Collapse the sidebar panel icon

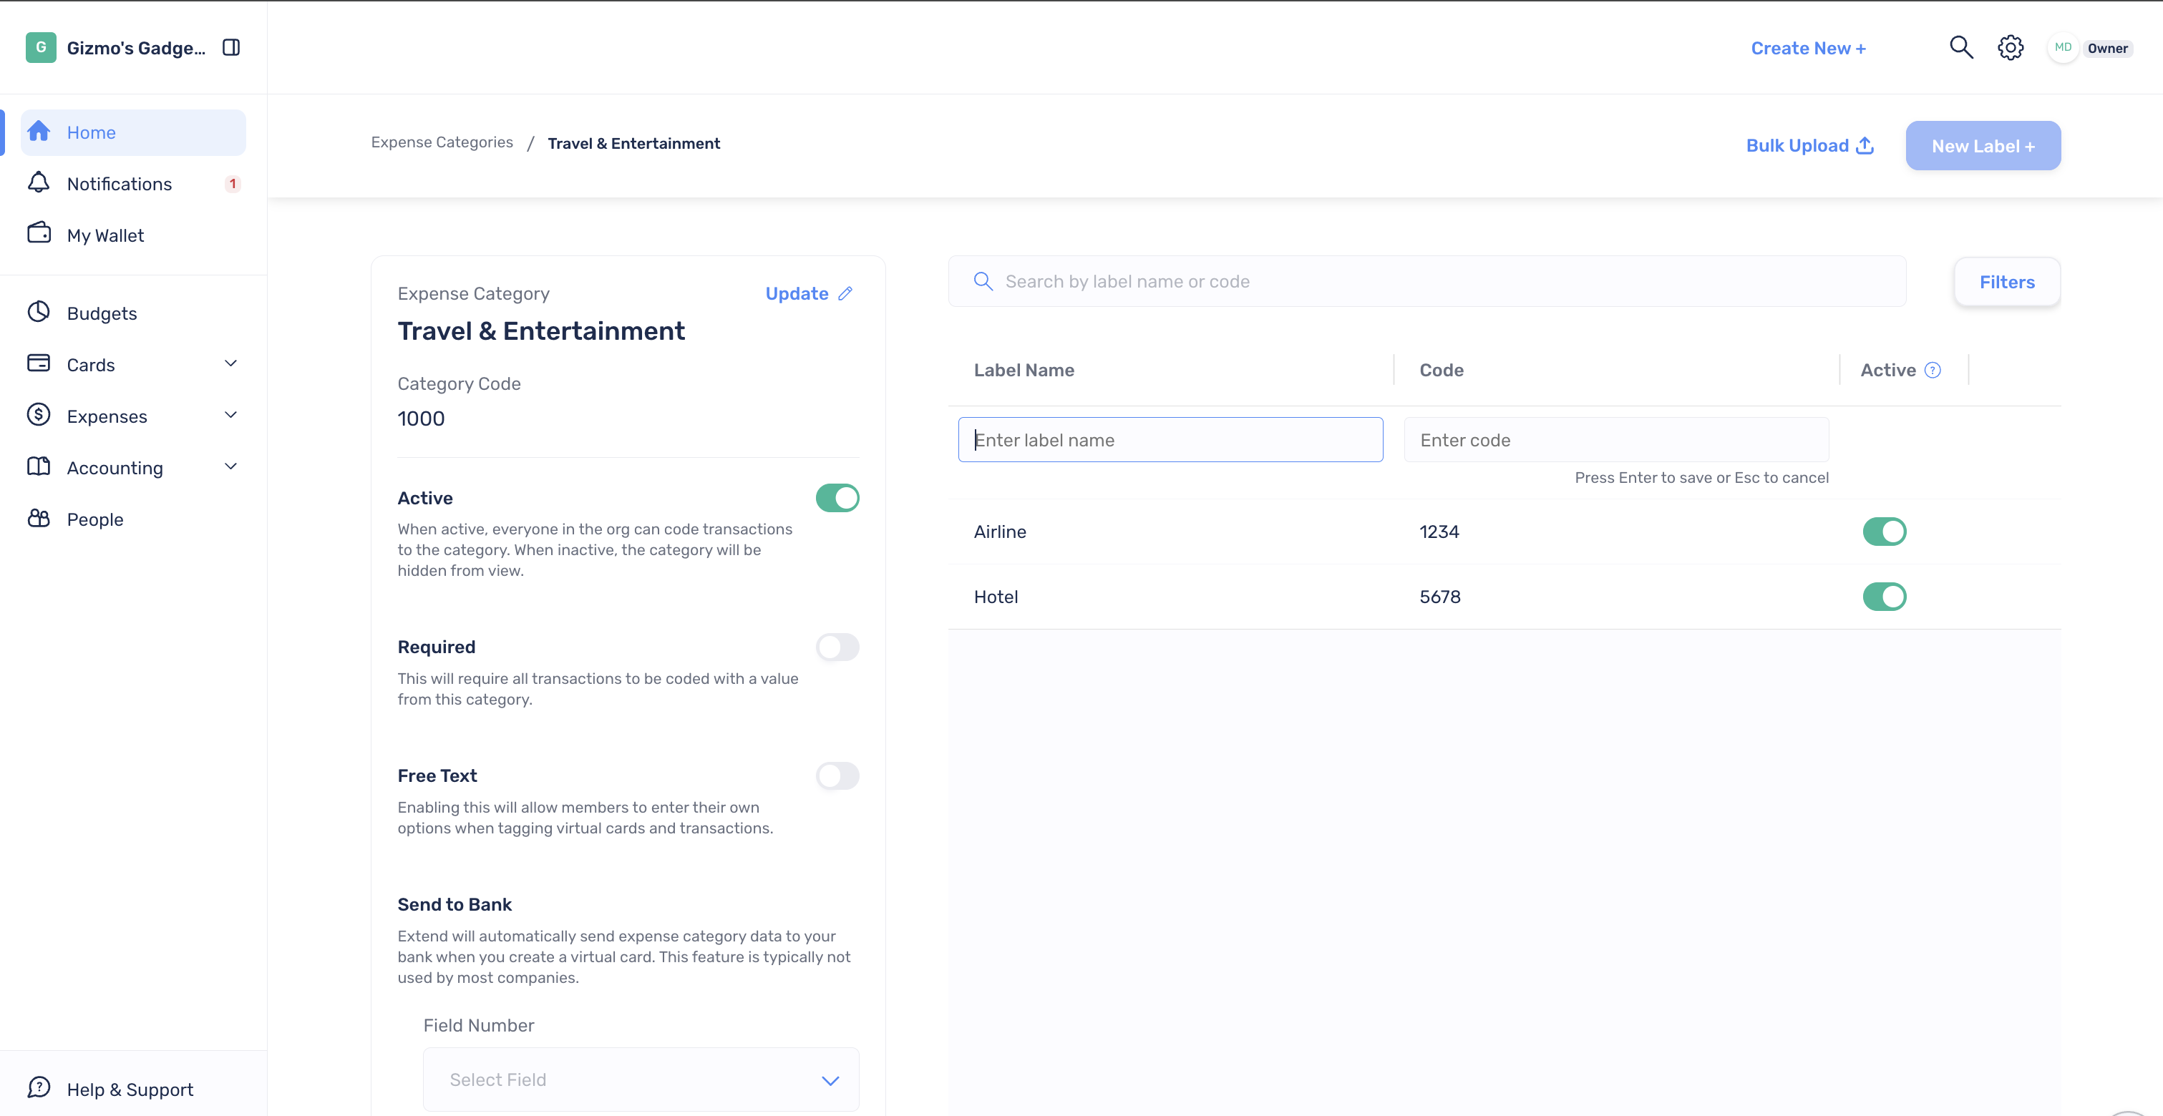pyautogui.click(x=231, y=48)
